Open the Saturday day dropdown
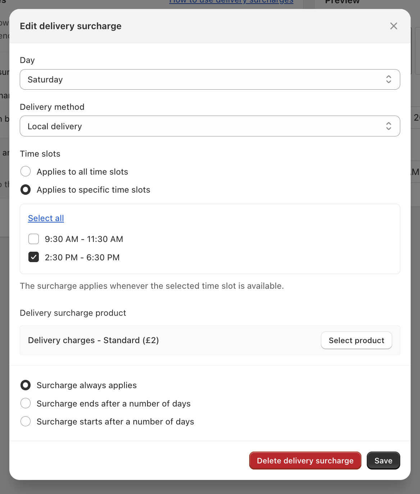Screen dimensions: 420x494 [210, 79]
